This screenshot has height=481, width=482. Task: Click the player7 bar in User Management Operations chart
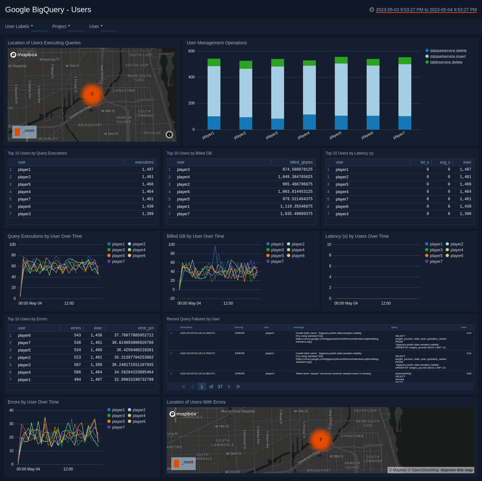tap(405, 94)
